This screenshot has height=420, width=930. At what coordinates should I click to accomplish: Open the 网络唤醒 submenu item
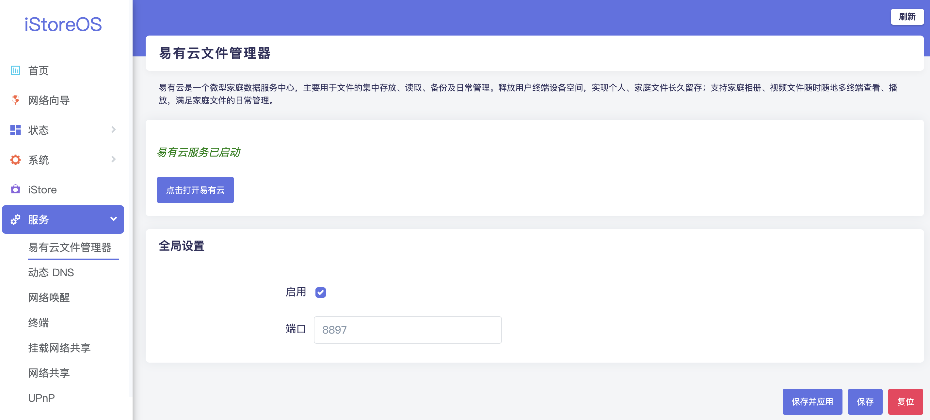point(49,298)
